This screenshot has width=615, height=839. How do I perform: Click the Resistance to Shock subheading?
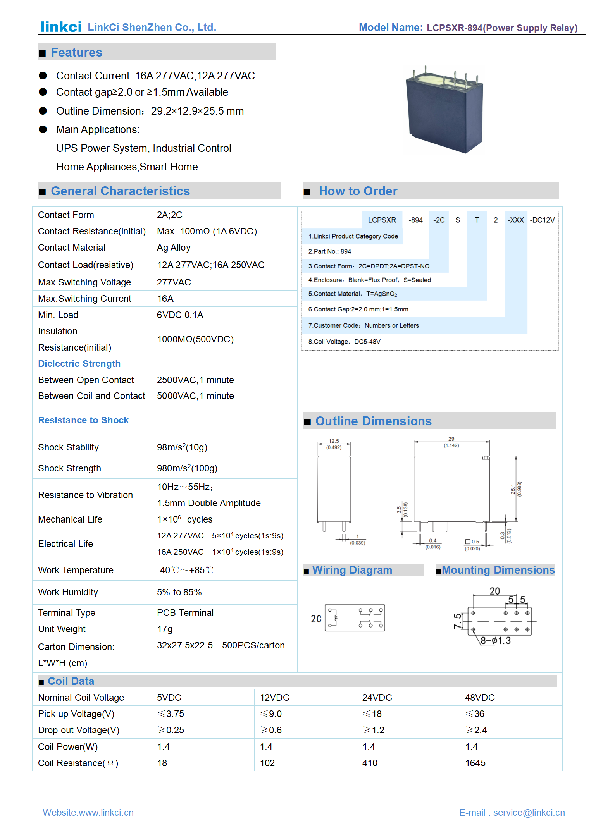(83, 420)
